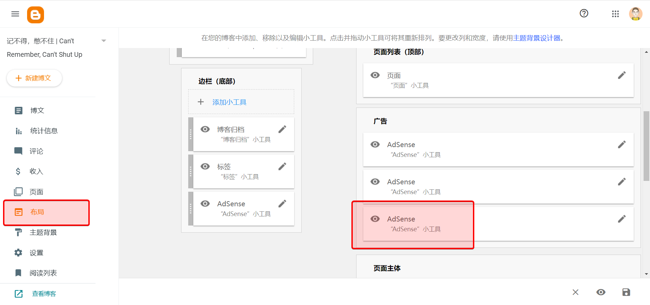Click 添加小工具 in the bottom sidebar section
The width and height of the screenshot is (650, 305).
pyautogui.click(x=229, y=102)
